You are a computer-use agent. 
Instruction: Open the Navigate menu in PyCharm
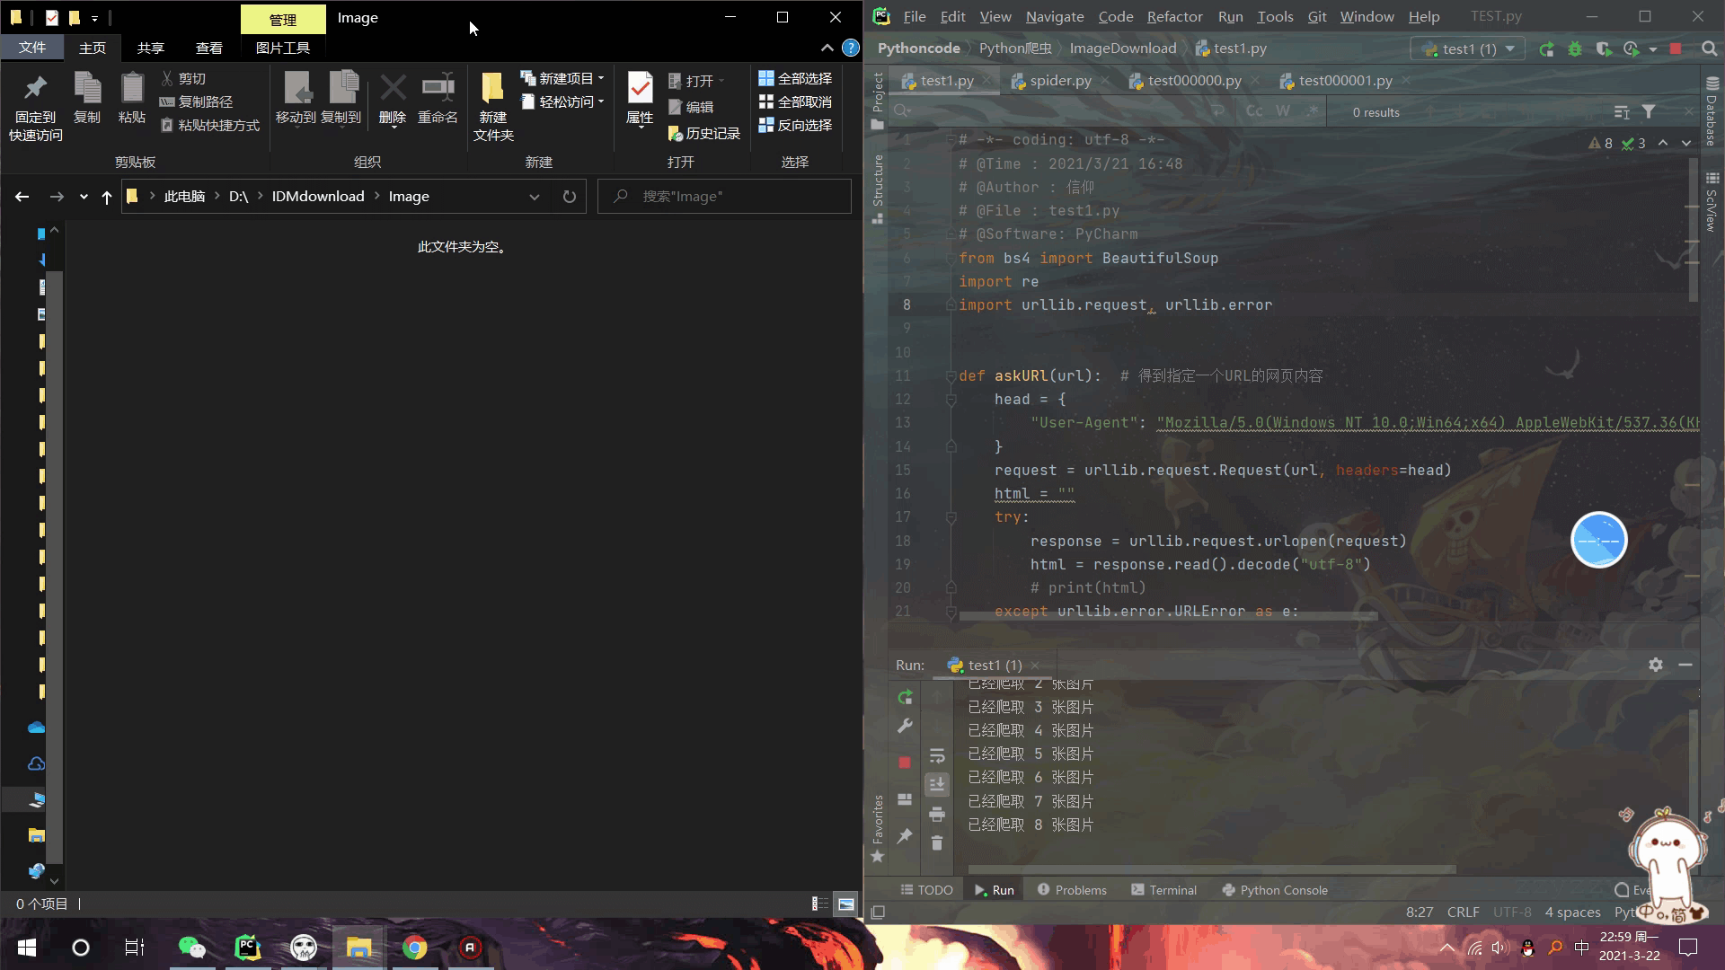[1055, 17]
